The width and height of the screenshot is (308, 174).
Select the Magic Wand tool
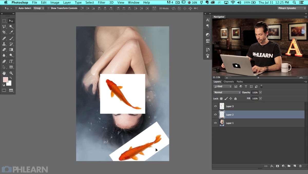11,27
